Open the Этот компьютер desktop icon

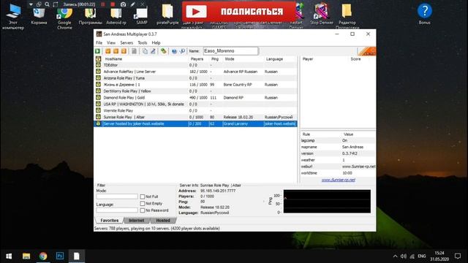click(13, 18)
